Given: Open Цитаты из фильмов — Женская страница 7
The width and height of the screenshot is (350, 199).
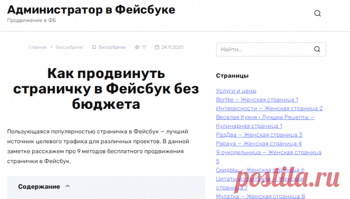Looking at the screenshot, I should click(260, 183).
